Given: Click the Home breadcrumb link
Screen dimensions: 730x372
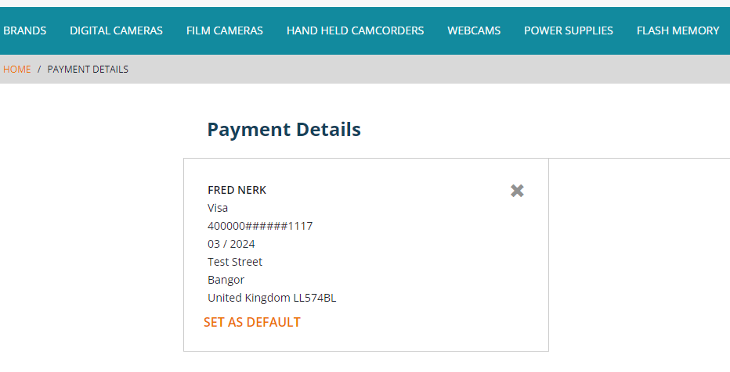Looking at the screenshot, I should [x=17, y=69].
